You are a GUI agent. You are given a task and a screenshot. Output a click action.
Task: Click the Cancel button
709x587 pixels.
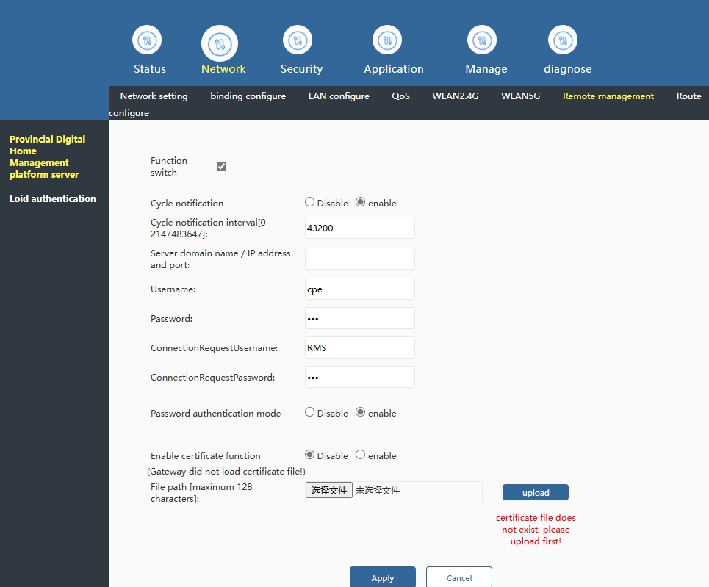point(459,577)
